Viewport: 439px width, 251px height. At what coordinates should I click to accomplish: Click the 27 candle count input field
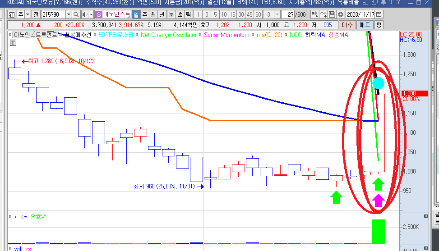[x=289, y=14]
